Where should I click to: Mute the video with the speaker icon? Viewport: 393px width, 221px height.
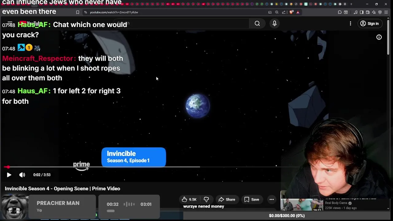(x=22, y=175)
